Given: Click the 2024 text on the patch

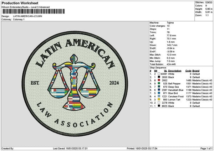Looking at the screenshot, I should (114, 83).
